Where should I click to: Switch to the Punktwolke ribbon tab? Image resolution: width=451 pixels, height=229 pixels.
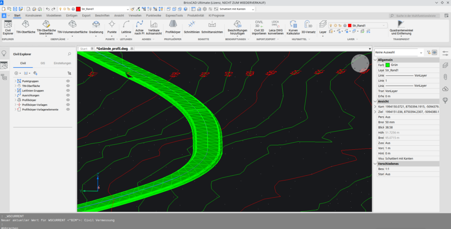tap(153, 15)
